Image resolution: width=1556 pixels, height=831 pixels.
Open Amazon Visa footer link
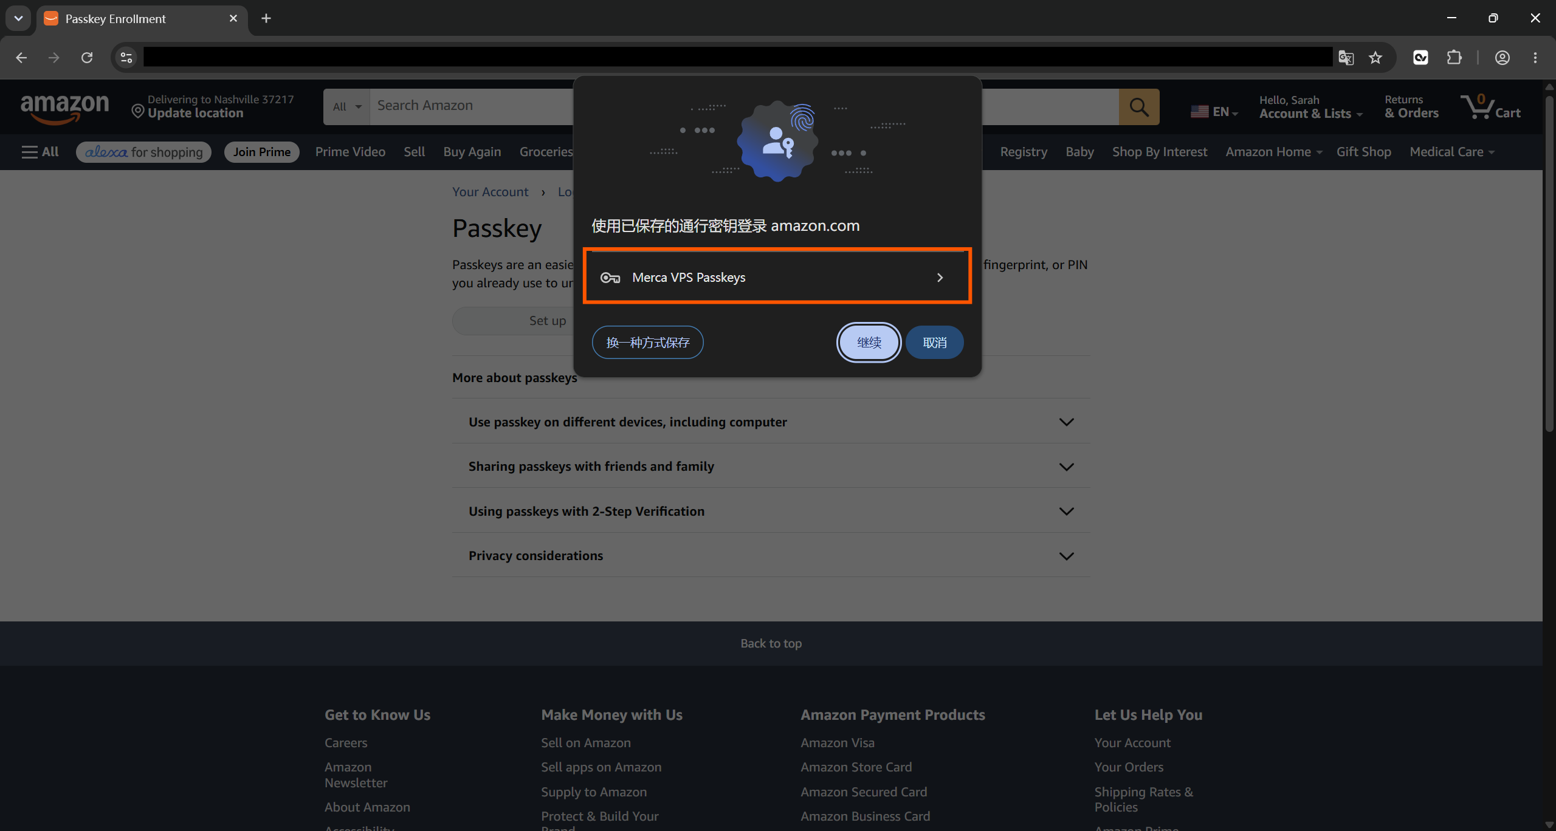838,742
